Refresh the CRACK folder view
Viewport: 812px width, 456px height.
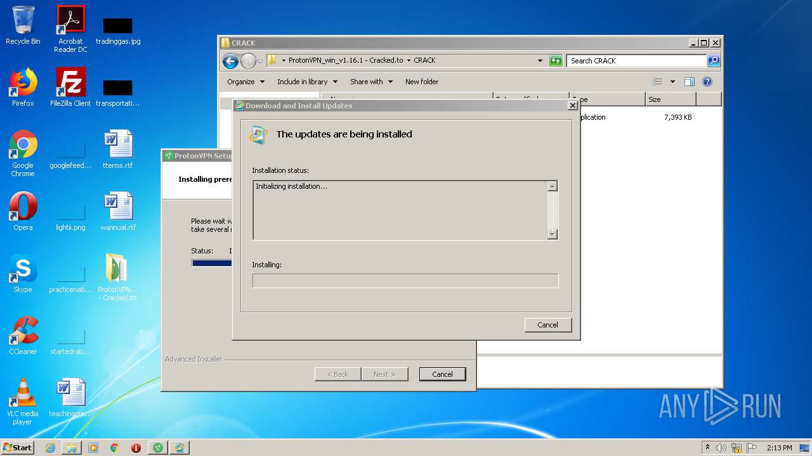556,61
